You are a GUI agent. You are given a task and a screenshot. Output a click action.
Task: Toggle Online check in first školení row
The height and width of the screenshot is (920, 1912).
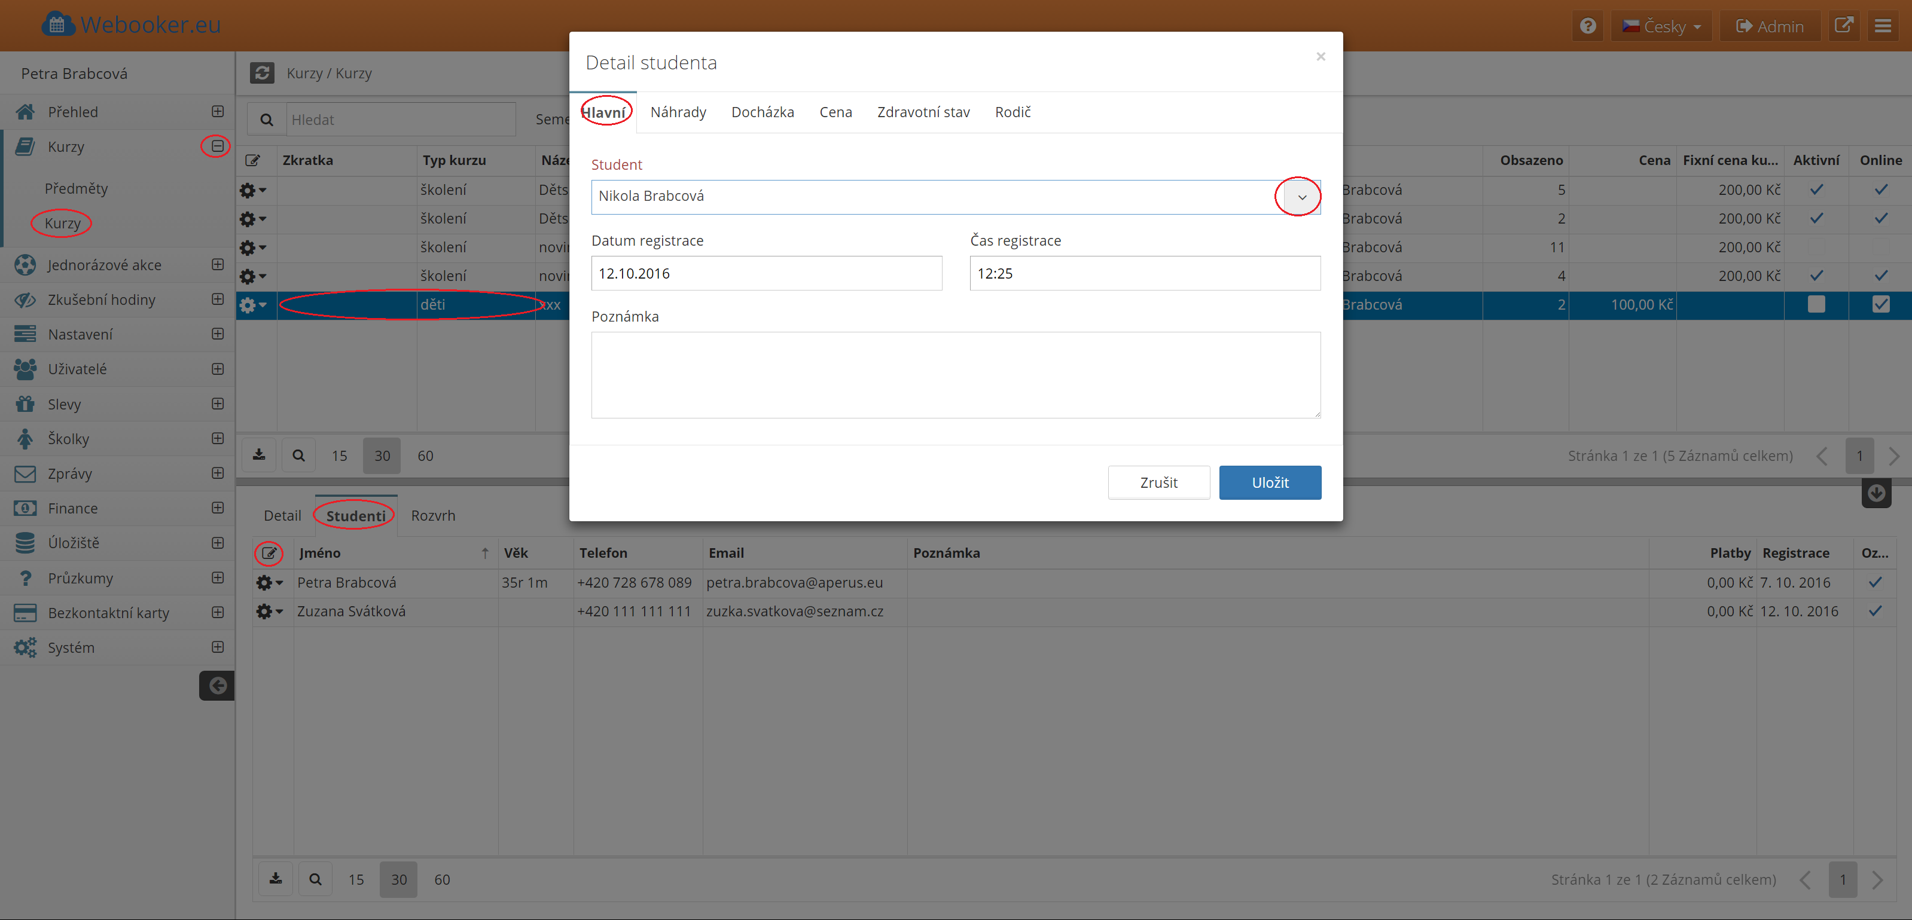[1880, 190]
